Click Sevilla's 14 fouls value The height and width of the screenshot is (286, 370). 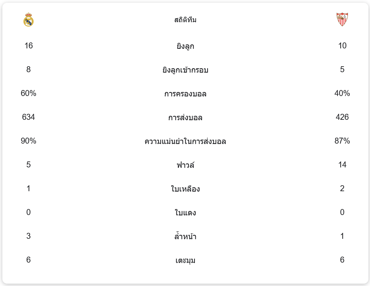pos(342,165)
